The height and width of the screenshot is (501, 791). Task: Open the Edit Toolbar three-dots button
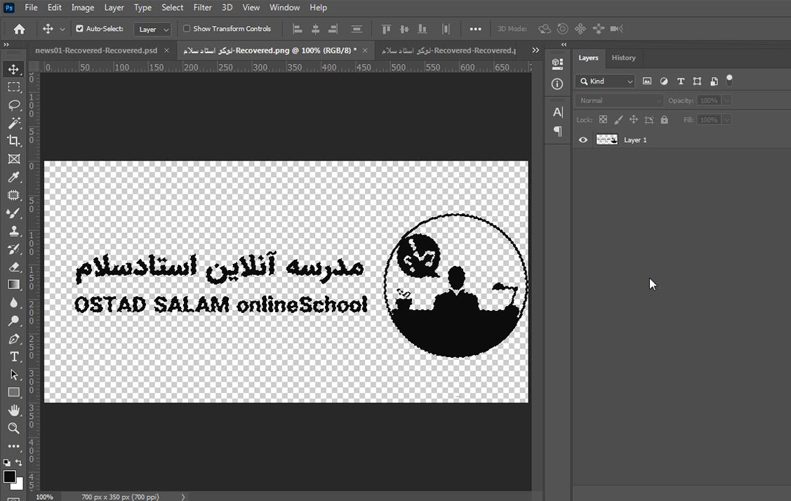click(x=13, y=446)
